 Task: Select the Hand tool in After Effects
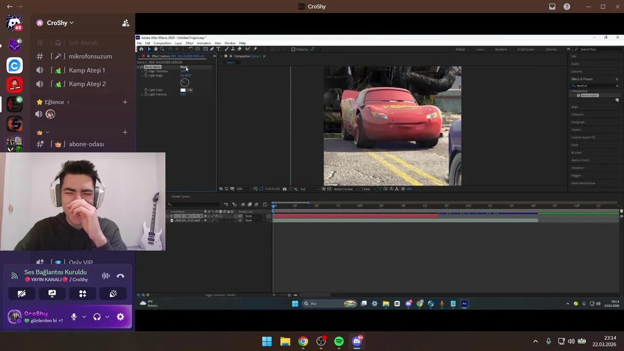pyautogui.click(x=156, y=49)
